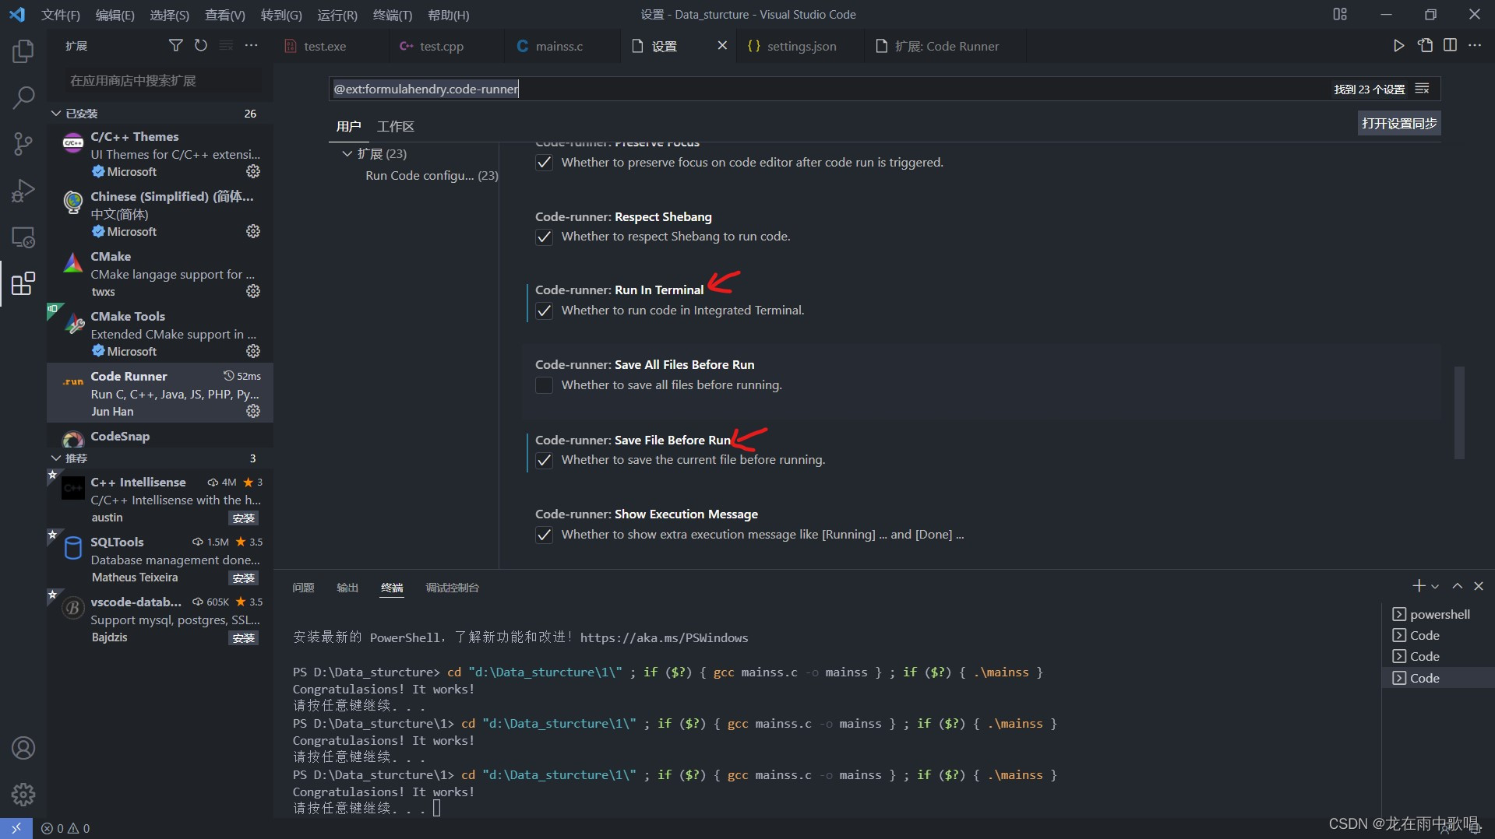Toggle Run In Terminal checkbox

coord(544,311)
